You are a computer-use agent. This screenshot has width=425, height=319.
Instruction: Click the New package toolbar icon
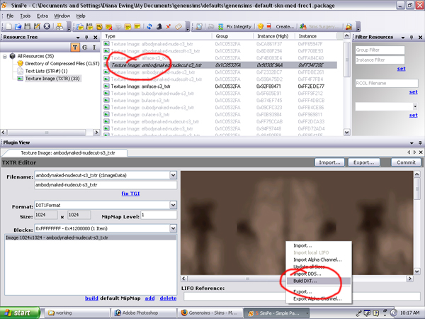(x=8, y=26)
